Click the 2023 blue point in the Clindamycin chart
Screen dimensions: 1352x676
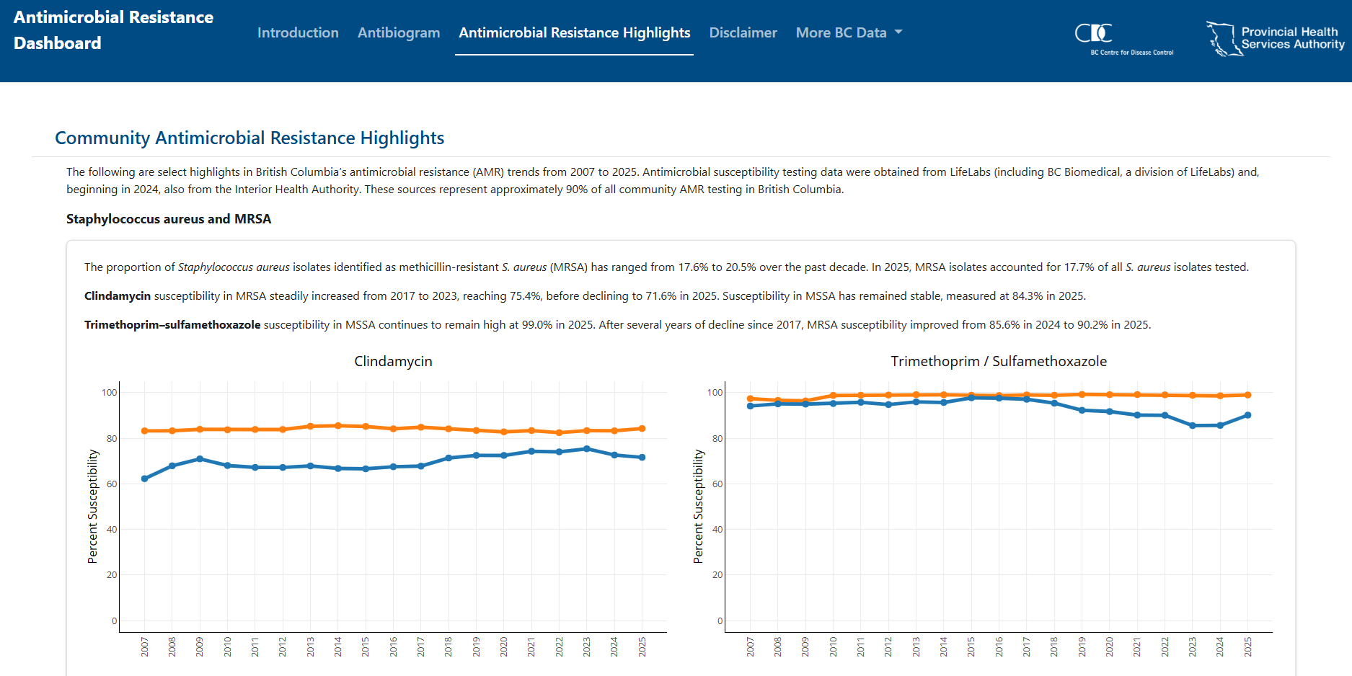pos(586,449)
